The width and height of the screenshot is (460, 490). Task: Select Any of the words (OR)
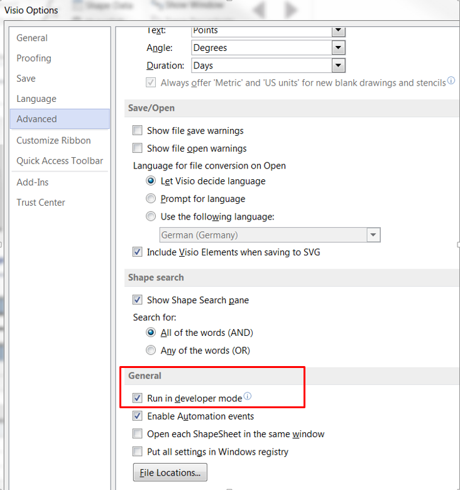(x=151, y=350)
